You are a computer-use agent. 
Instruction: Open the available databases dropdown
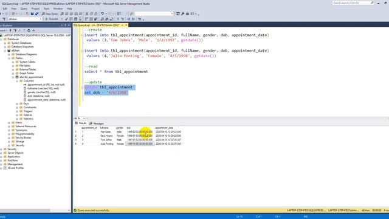pyautogui.click(x=41, y=19)
